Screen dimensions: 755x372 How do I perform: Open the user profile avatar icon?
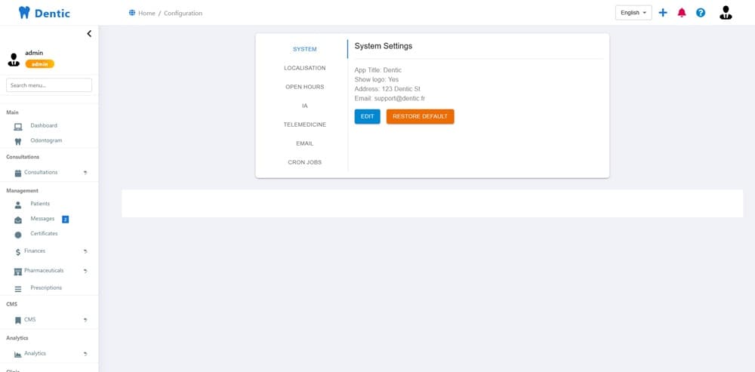click(726, 13)
